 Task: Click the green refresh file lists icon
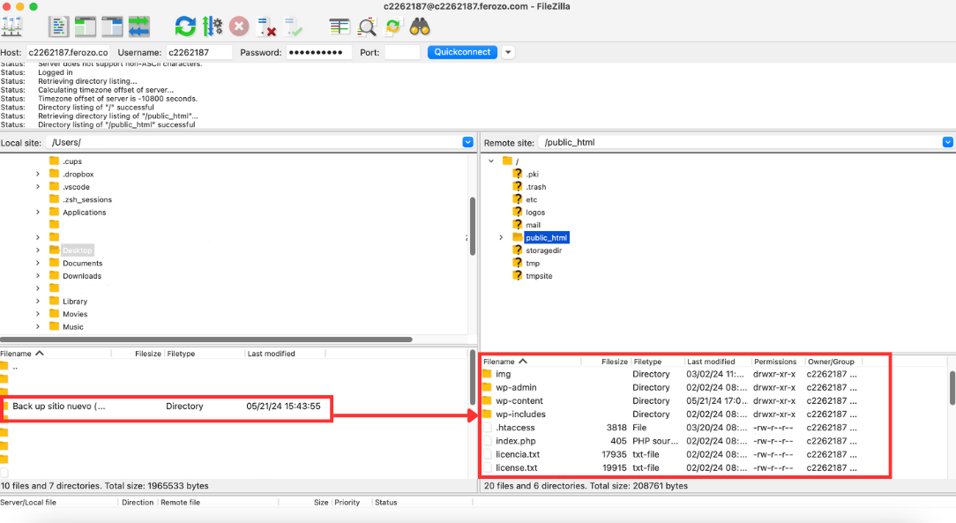coord(185,26)
